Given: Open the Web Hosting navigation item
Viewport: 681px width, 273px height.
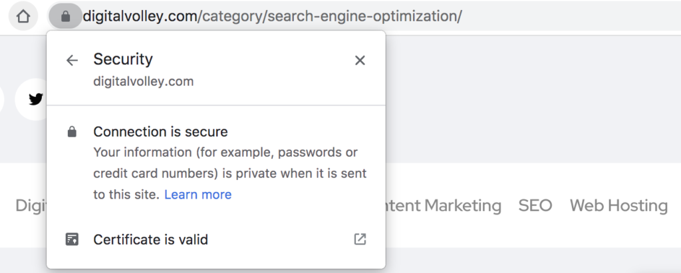Looking at the screenshot, I should point(618,206).
